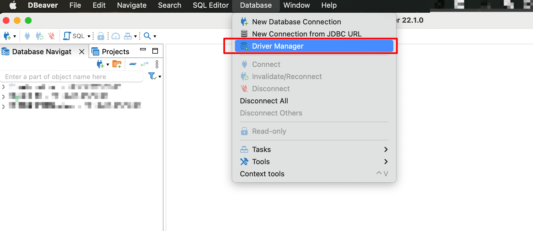Expand the third connection tree node
Image resolution: width=533 pixels, height=231 pixels.
[x=3, y=106]
